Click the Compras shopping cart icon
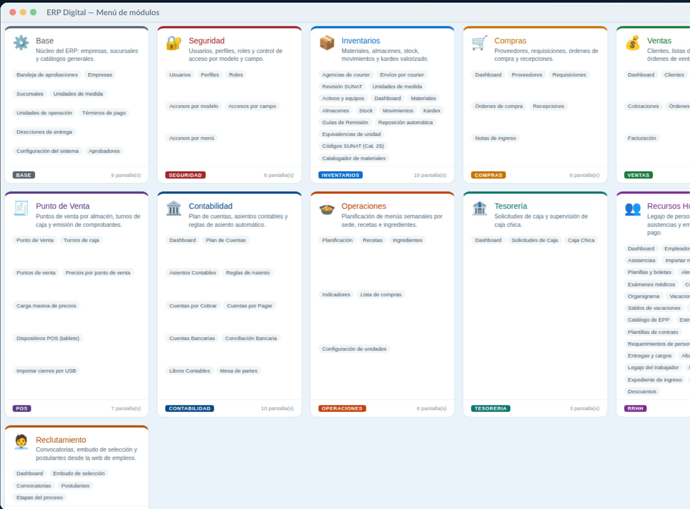The width and height of the screenshot is (690, 509). click(x=480, y=43)
